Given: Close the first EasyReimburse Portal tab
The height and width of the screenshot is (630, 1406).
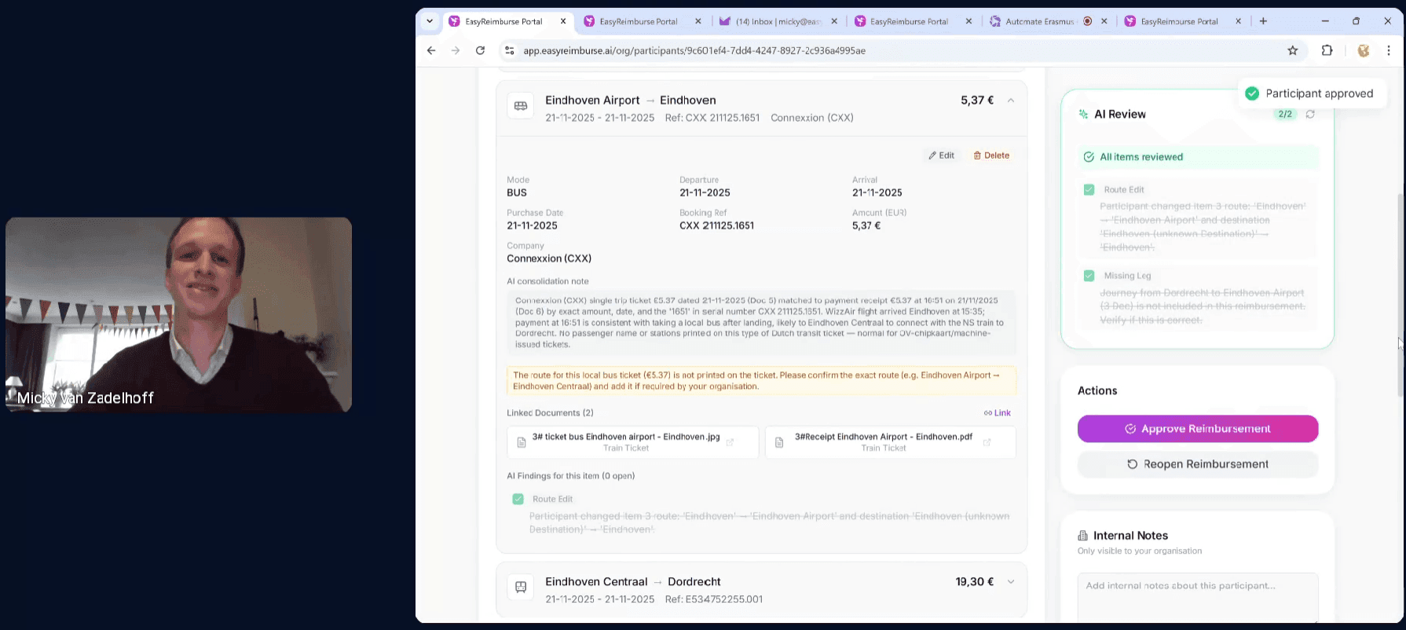Looking at the screenshot, I should 563,21.
